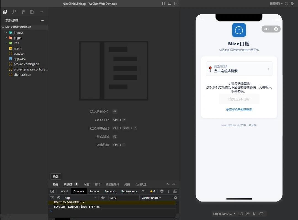
Task: Switch to the 终端 panel tab
Action: click(x=127, y=184)
